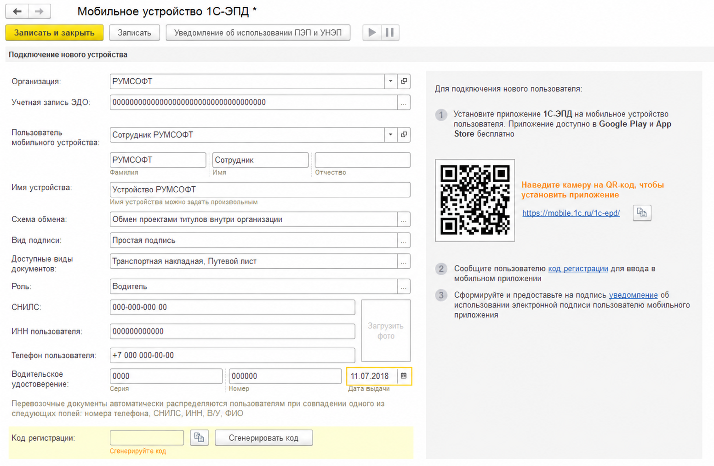Viewport: 714px width, 466px height.
Task: Click the Записать button
Action: click(134, 33)
